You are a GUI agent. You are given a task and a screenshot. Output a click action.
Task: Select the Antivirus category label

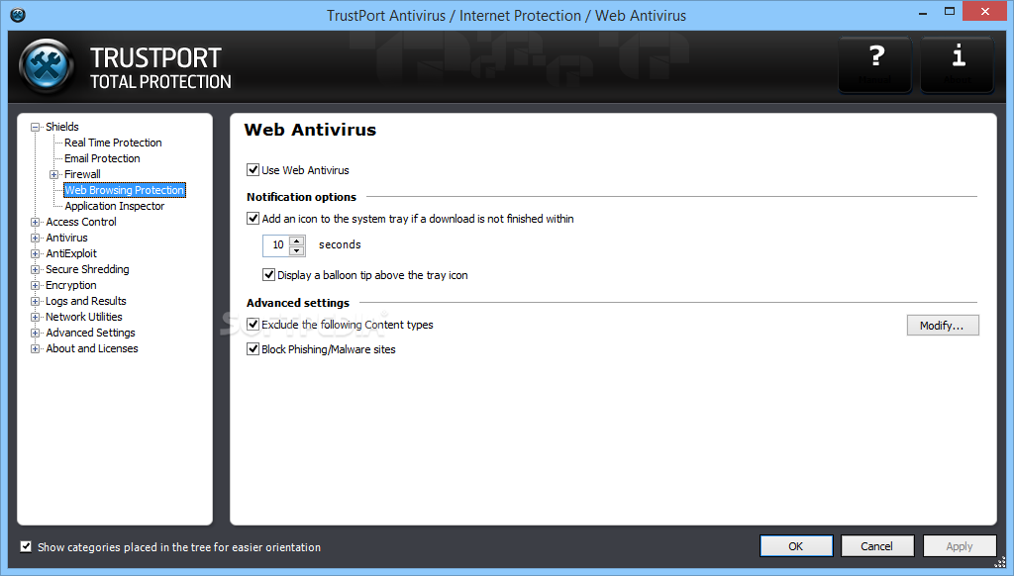[66, 238]
